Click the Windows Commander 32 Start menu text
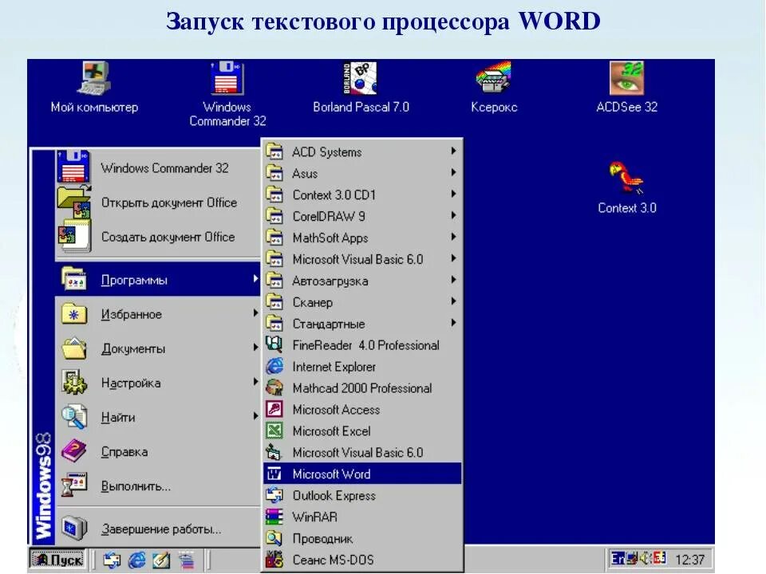 click(x=164, y=168)
